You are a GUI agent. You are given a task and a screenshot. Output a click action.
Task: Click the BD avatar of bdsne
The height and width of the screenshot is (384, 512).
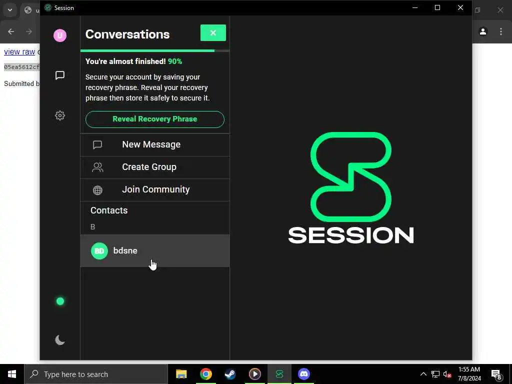(99, 251)
